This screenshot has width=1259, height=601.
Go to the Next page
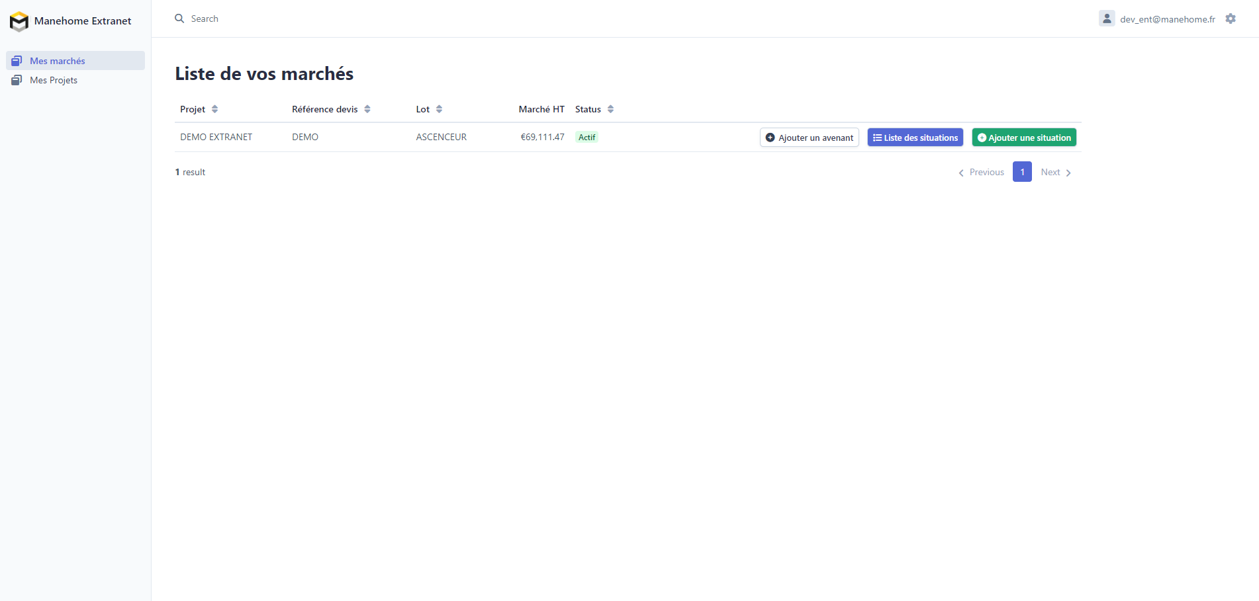1056,172
